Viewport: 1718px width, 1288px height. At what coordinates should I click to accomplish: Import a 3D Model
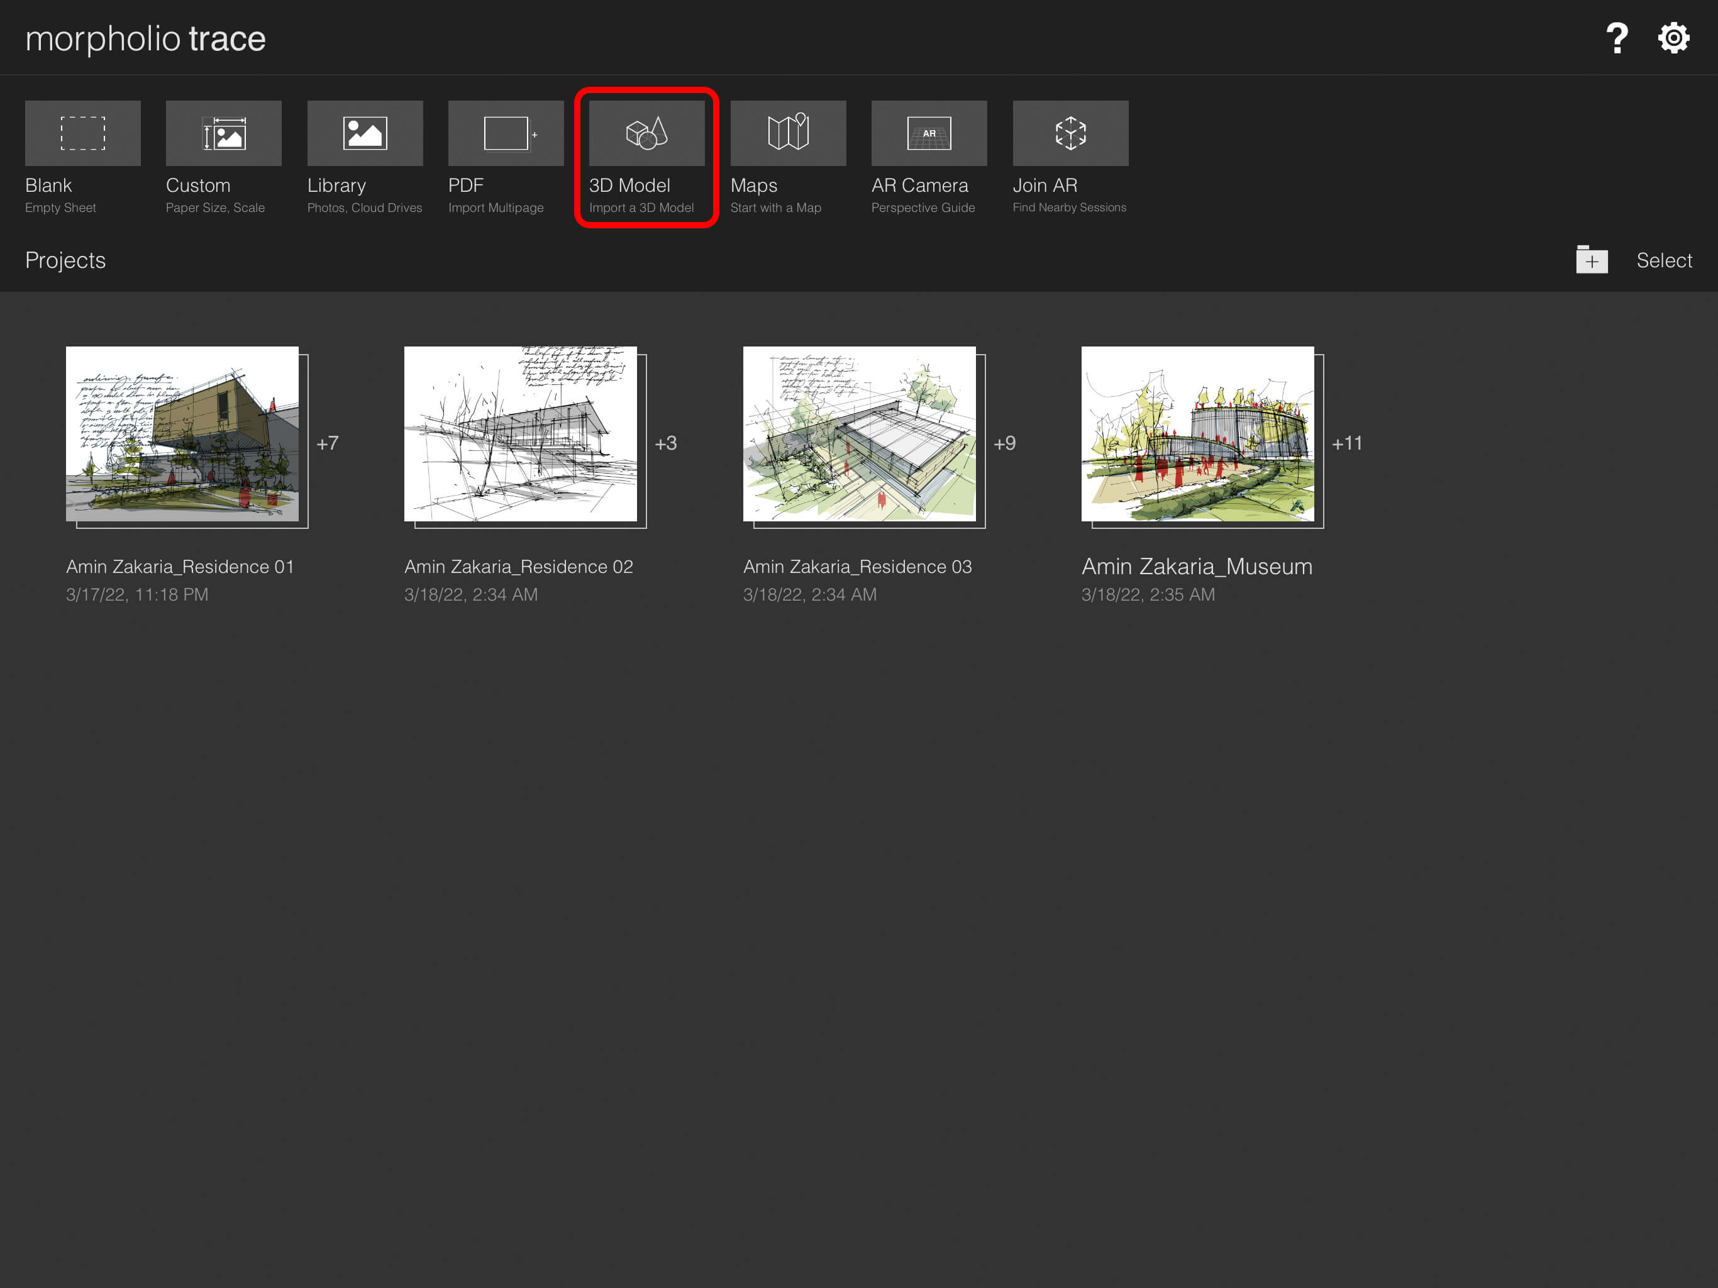(x=646, y=133)
